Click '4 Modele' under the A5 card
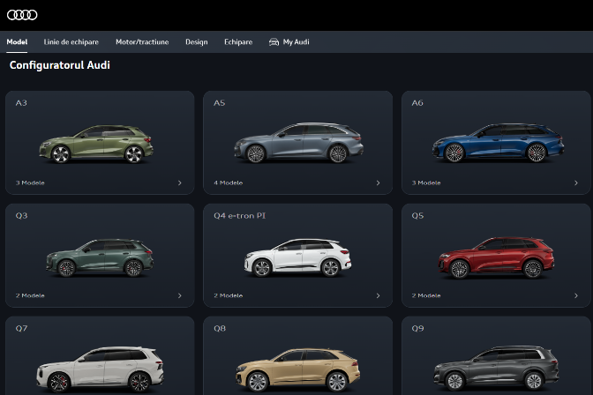The width and height of the screenshot is (593, 395). pos(229,183)
